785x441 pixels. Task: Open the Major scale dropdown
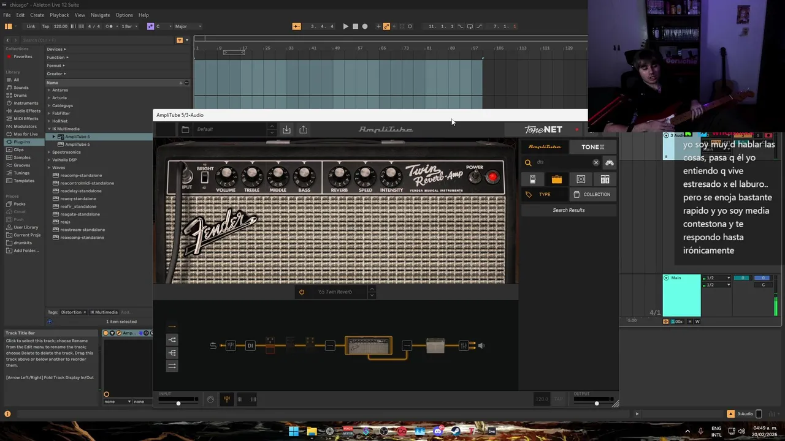(x=188, y=26)
